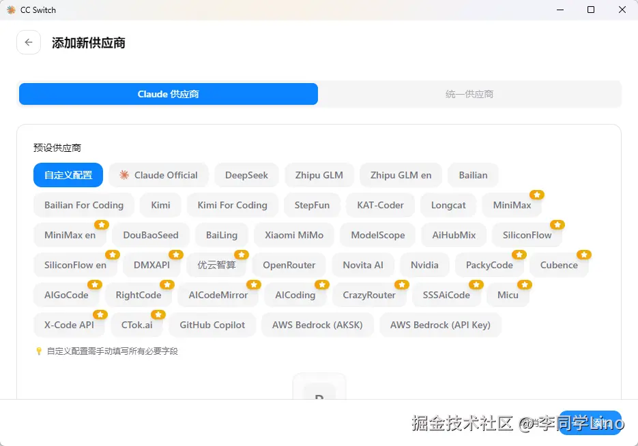Select the GitHub Copilot preset
638x446 pixels.
point(212,325)
